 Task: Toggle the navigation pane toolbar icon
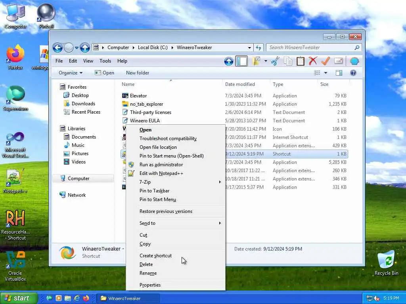[x=241, y=61]
